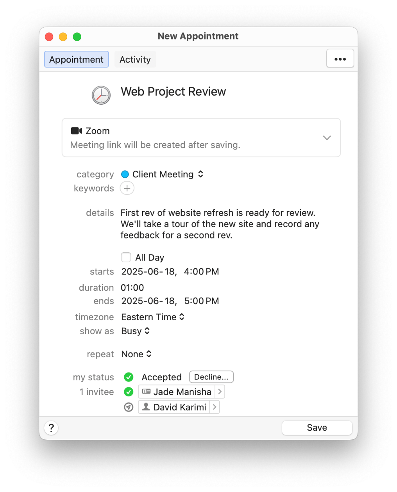Edit the details text about website refresh

pyautogui.click(x=220, y=224)
